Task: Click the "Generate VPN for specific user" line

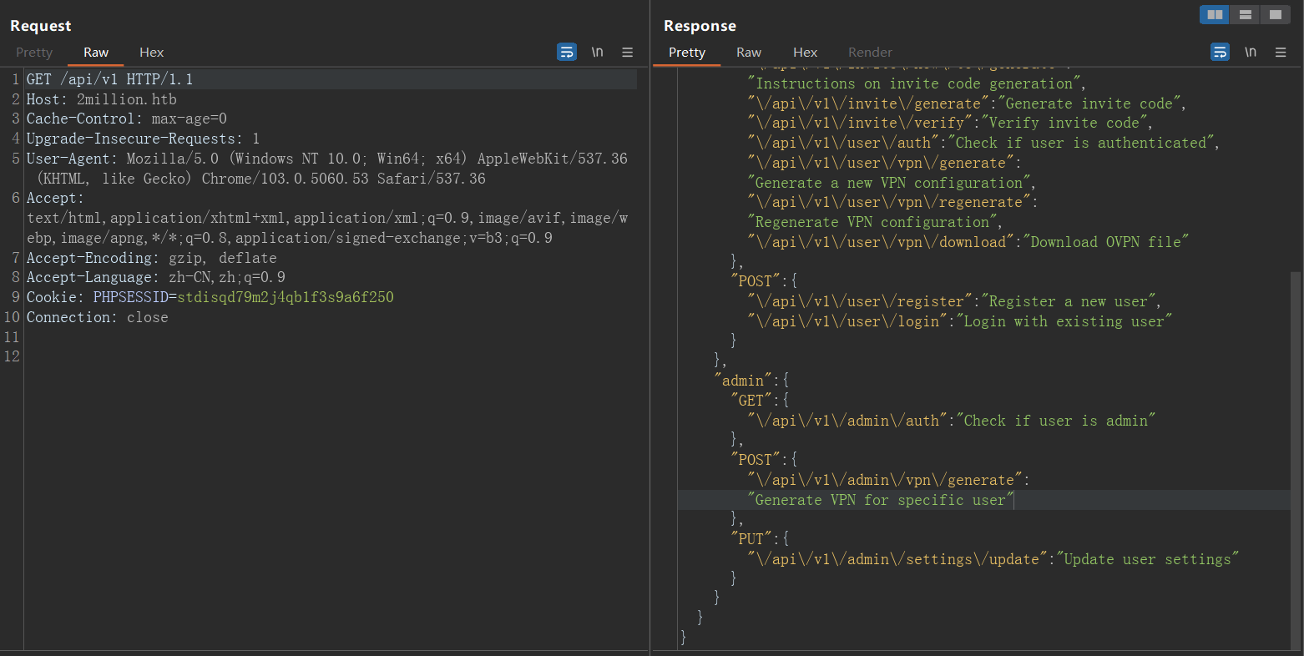Action: click(x=881, y=500)
